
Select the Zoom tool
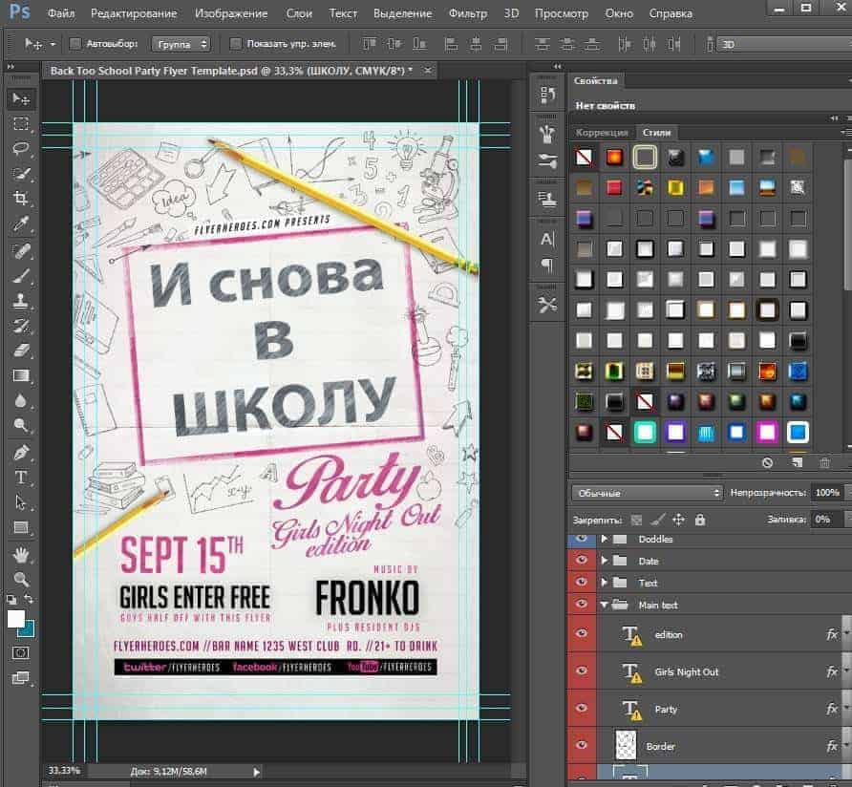[21, 580]
